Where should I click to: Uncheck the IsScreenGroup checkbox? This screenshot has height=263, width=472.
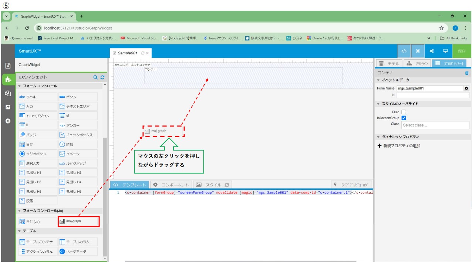(404, 118)
